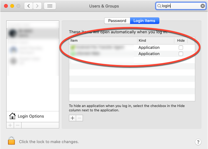Sort by the Item column header

[103, 40]
